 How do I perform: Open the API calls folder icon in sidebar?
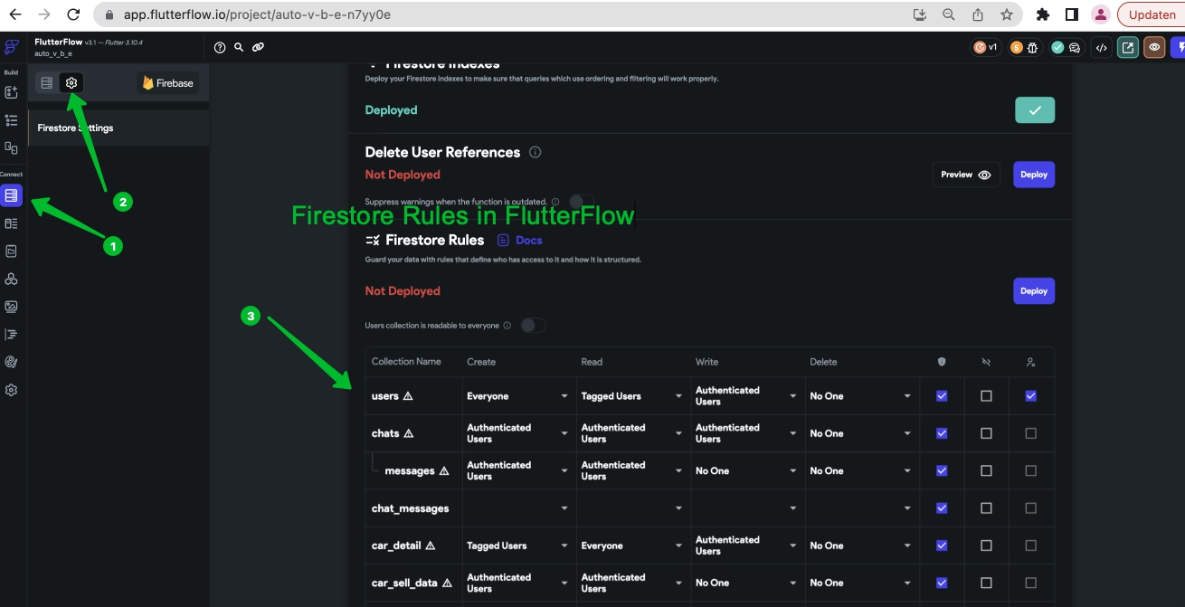11,251
